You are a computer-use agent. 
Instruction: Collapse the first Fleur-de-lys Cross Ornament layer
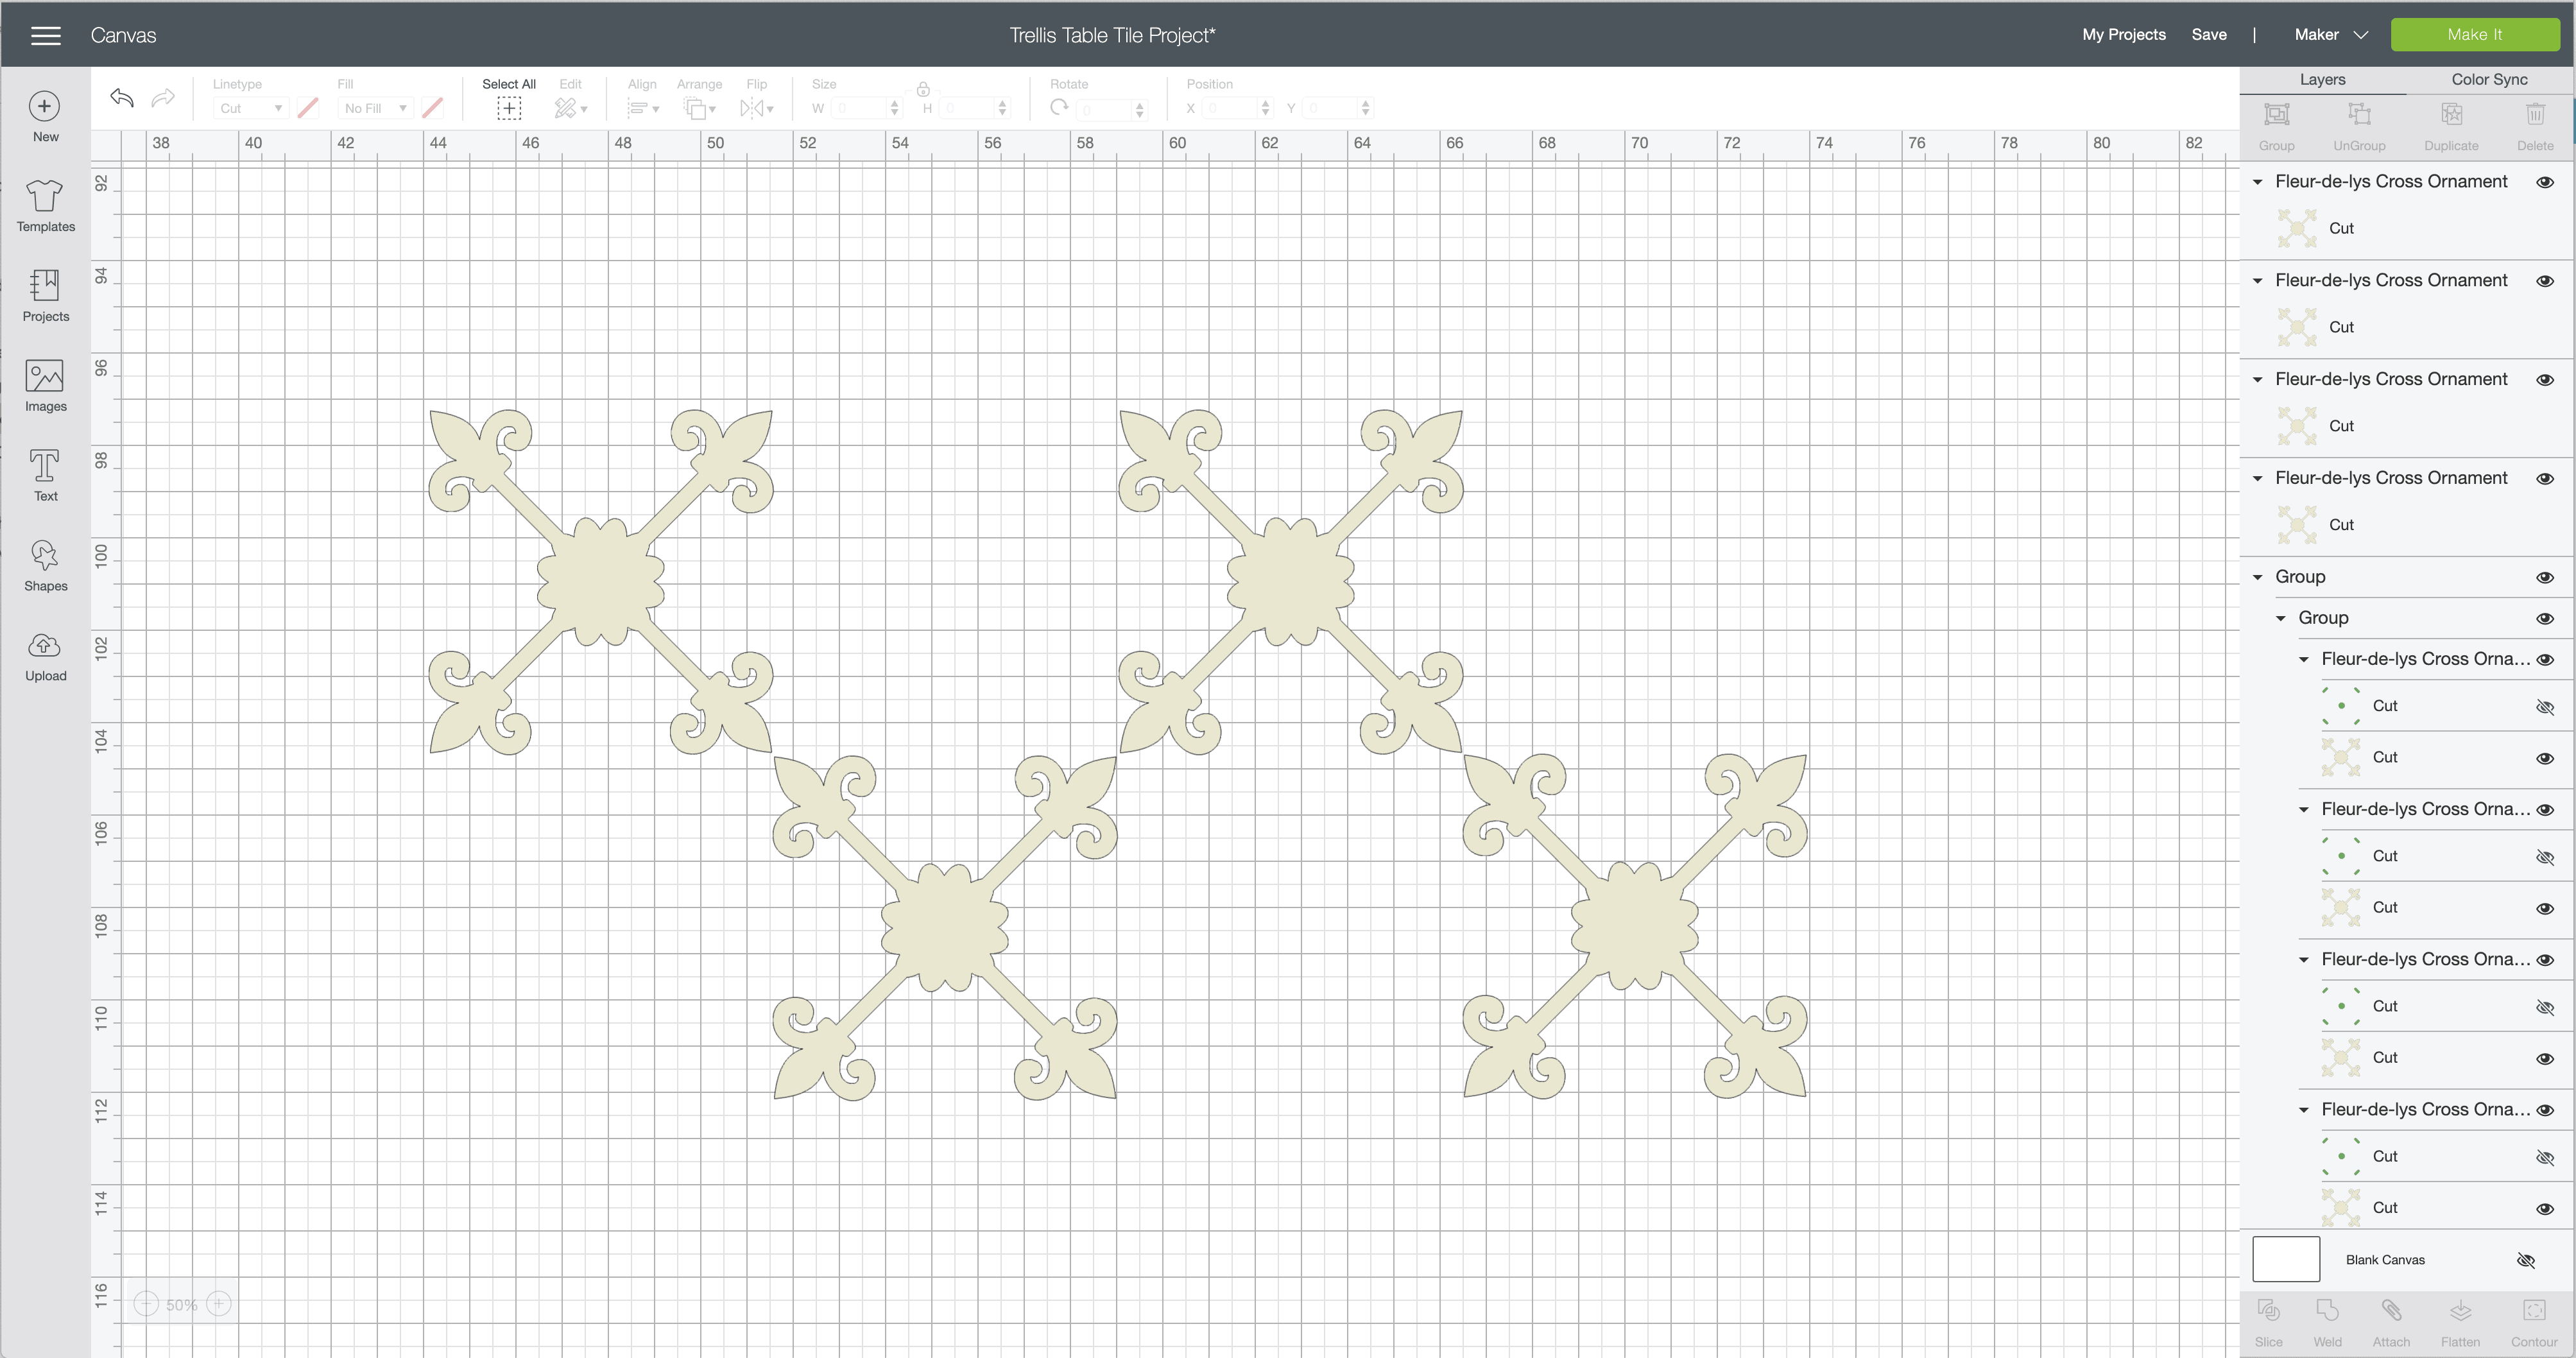click(x=2257, y=182)
